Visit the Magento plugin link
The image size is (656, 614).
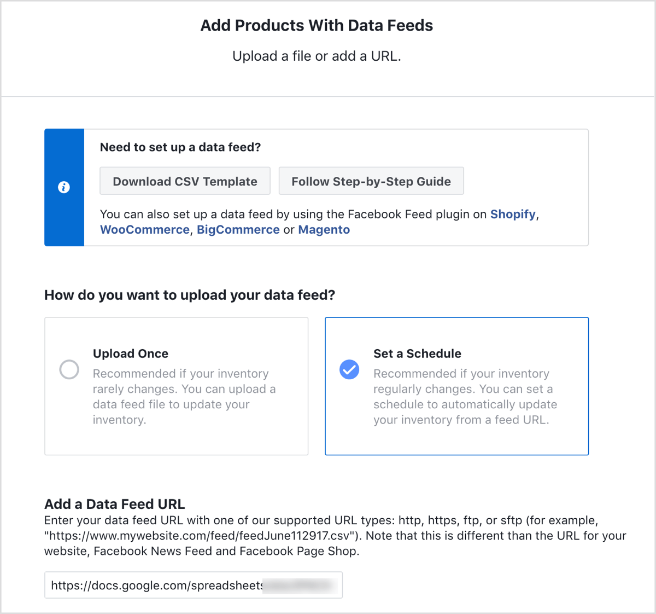324,229
